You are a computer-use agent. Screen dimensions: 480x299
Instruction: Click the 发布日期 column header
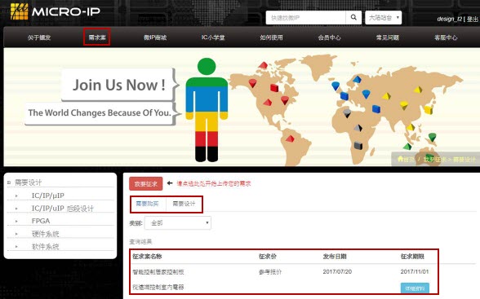coord(335,257)
